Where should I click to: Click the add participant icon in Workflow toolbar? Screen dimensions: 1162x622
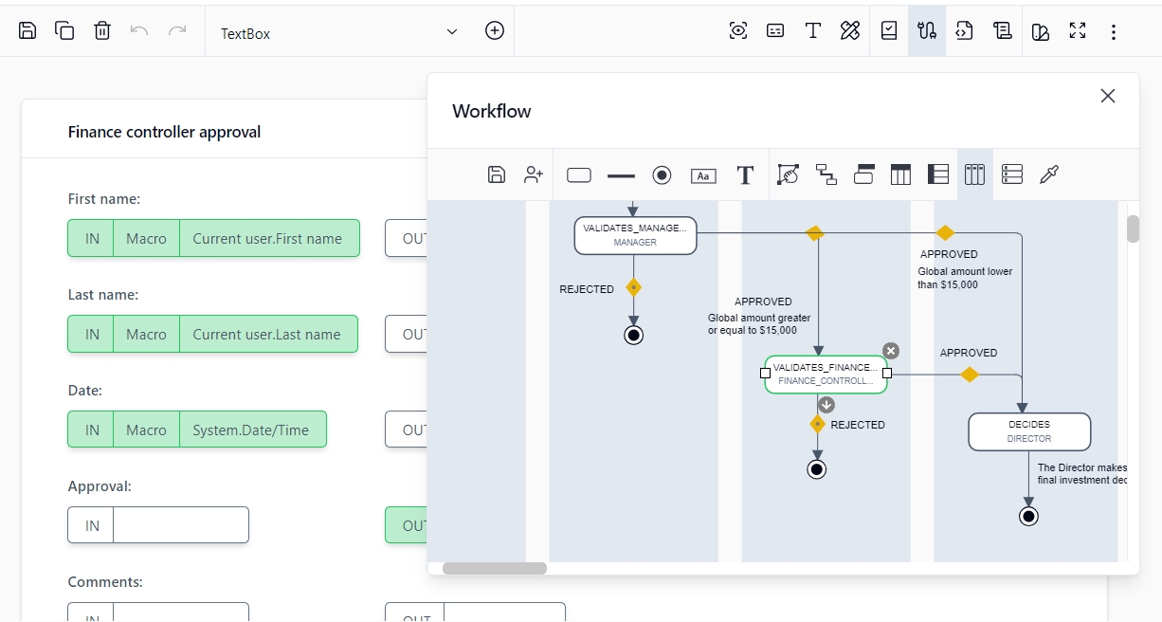click(534, 174)
